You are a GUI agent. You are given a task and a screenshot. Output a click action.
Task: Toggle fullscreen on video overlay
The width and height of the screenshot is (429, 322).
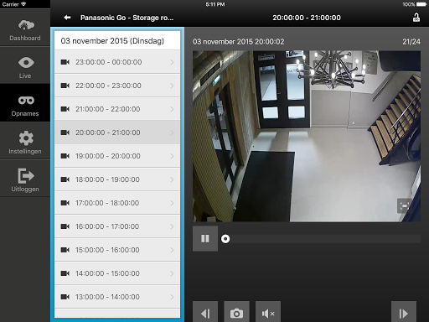point(404,206)
